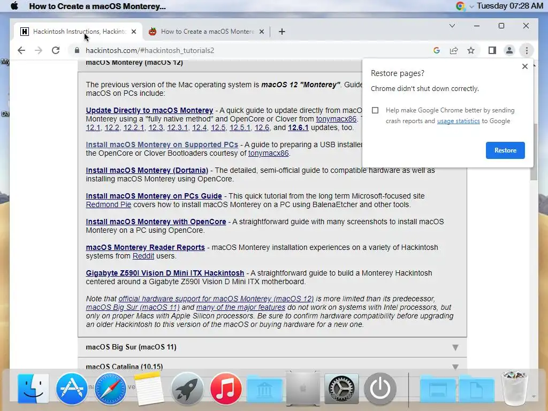The image size is (548, 411).
Task: Open the Documents folder in dock
Action: (x=476, y=389)
